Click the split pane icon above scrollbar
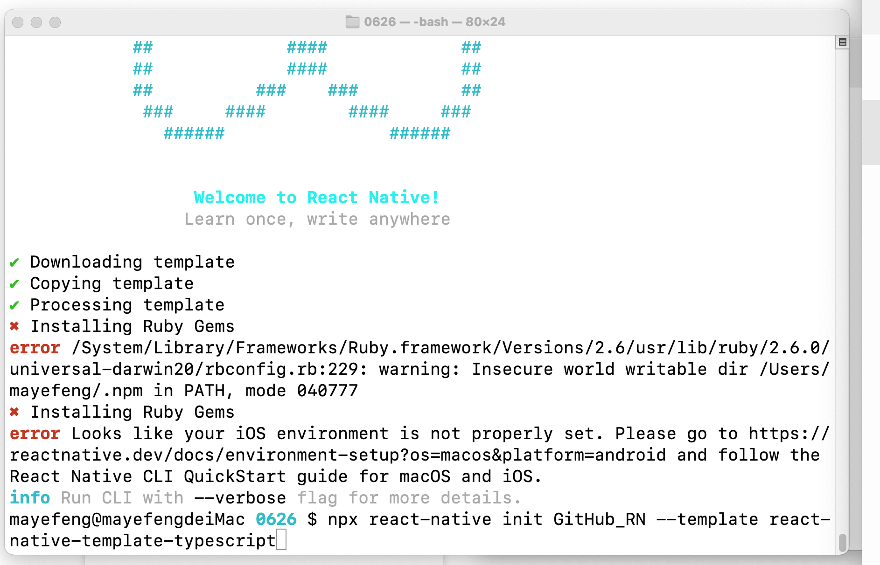This screenshot has width=880, height=565. click(x=842, y=42)
